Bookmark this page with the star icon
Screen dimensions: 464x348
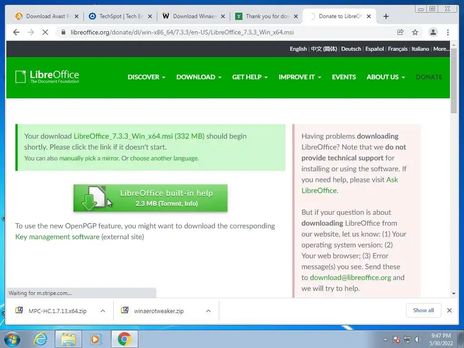coord(415,32)
